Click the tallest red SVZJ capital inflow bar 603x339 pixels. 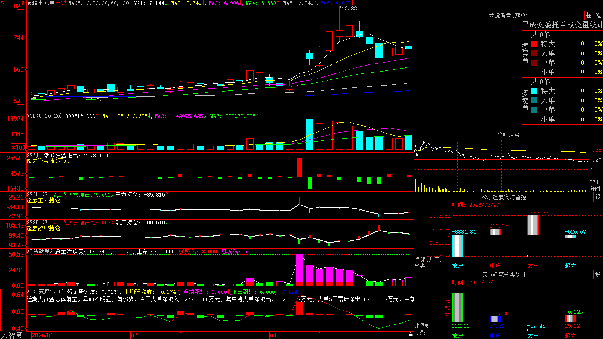299,168
